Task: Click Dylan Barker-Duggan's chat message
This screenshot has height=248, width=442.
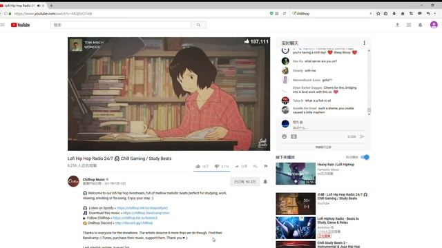Action: click(x=325, y=90)
